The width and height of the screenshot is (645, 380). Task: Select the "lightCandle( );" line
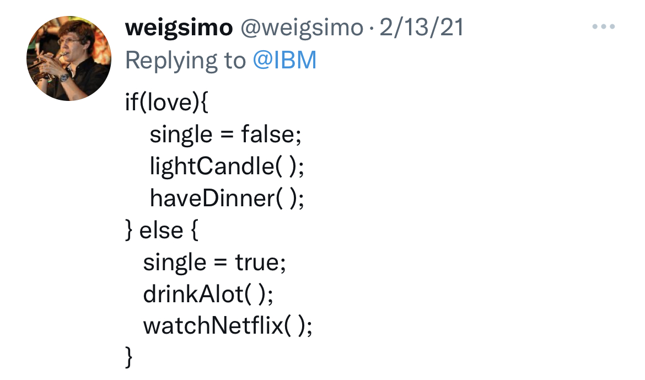point(227,166)
